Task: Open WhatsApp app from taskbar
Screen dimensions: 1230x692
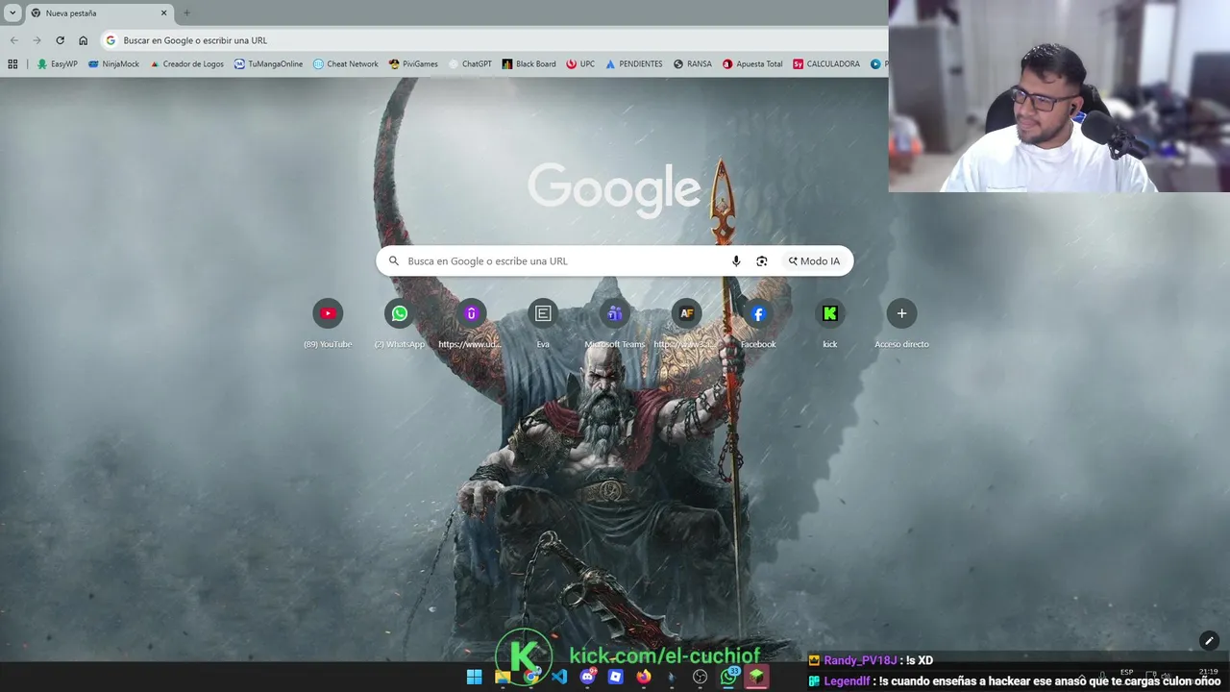Action: [x=728, y=677]
